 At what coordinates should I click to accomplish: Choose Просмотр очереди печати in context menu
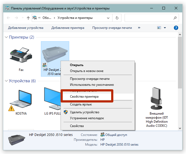pyautogui.click(x=90, y=79)
